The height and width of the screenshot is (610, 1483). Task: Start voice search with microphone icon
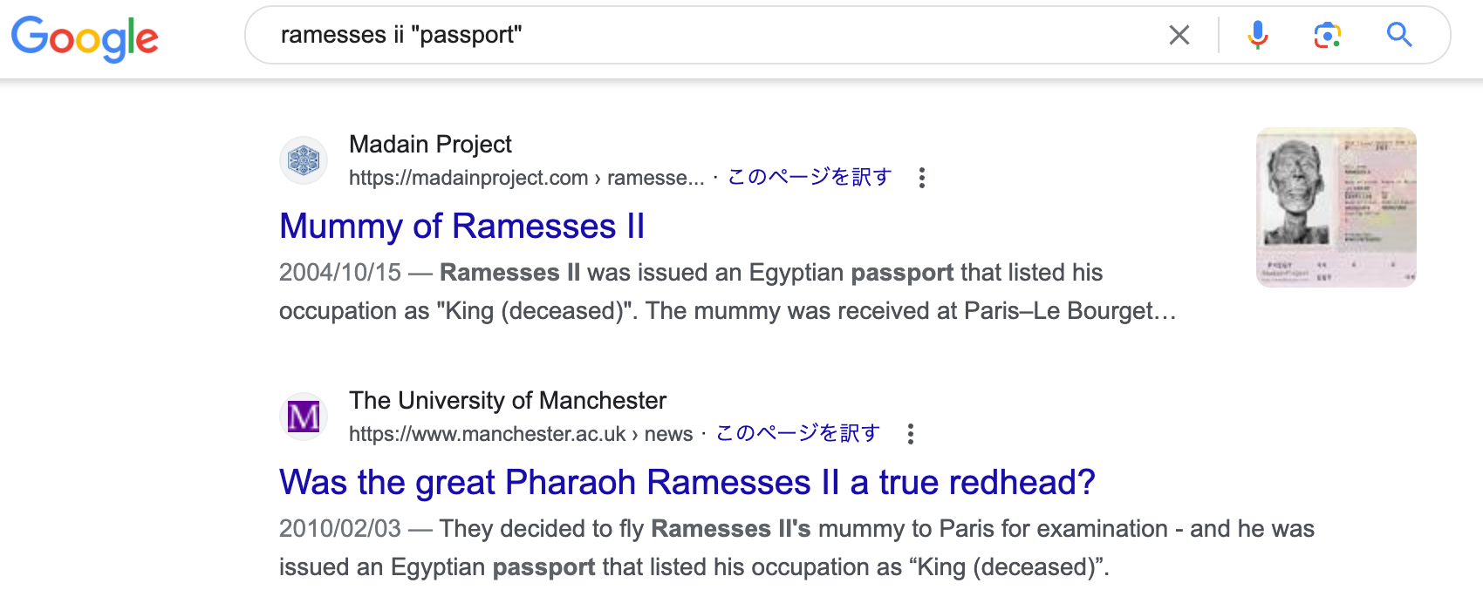(x=1257, y=35)
